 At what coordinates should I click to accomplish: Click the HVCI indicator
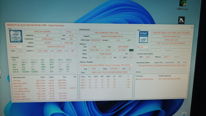(x=185, y=62)
